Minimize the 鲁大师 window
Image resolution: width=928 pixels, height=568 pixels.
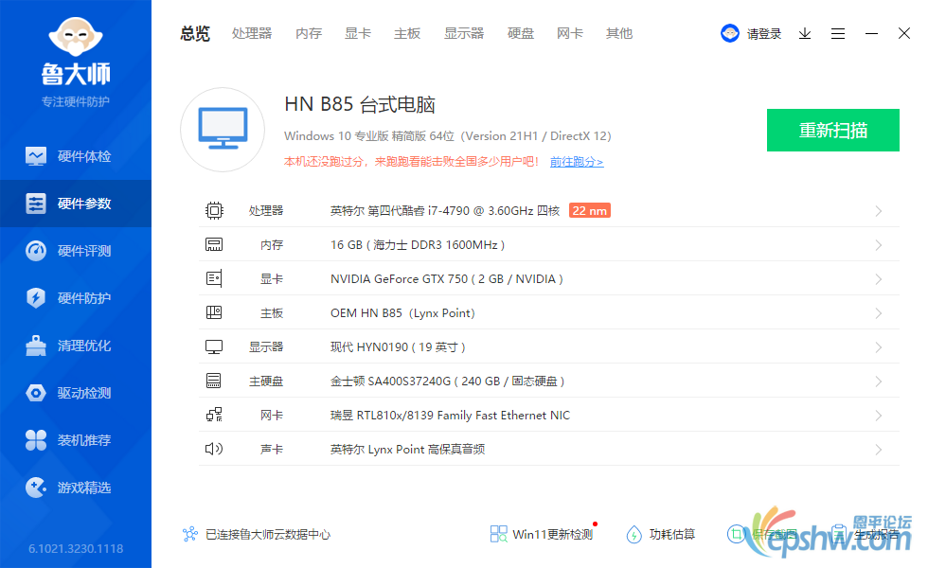click(x=871, y=34)
